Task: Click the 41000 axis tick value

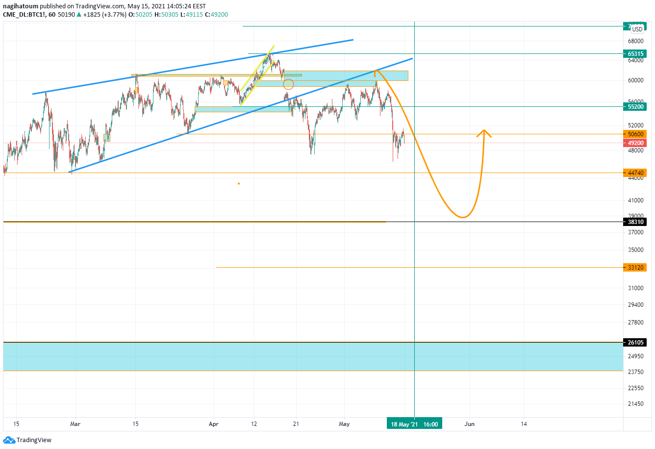Action: 636,200
